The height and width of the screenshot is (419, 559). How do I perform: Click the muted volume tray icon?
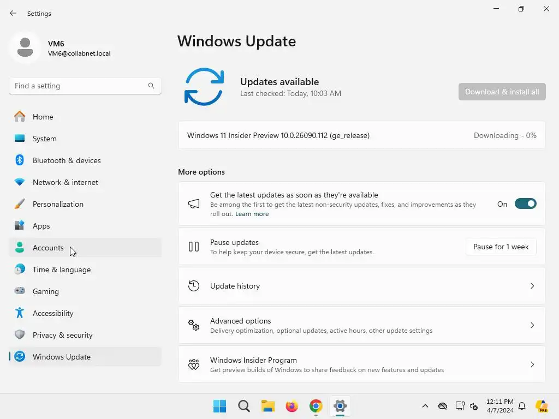(x=474, y=406)
